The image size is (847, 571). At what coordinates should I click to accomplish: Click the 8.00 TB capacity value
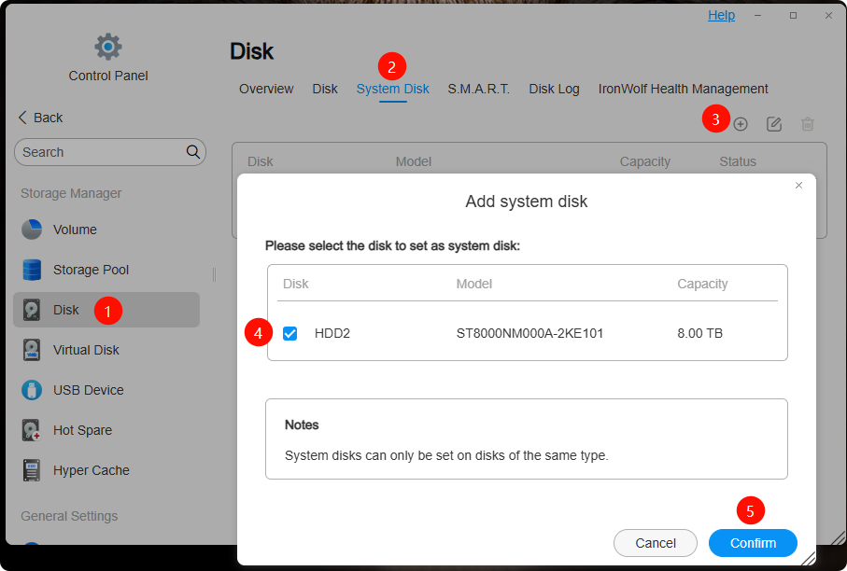[700, 333]
